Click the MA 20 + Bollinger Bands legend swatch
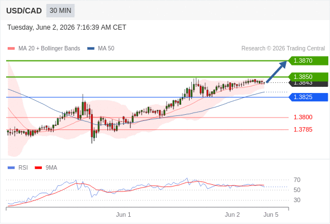This screenshot has width=330, height=224. point(11,49)
